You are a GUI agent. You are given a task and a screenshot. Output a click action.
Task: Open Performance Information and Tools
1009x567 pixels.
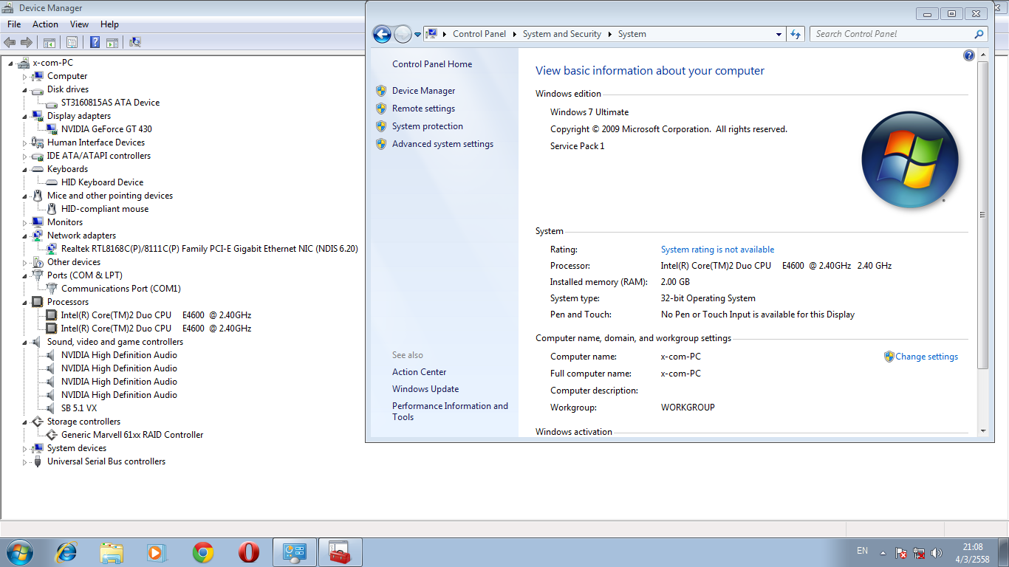[450, 411]
